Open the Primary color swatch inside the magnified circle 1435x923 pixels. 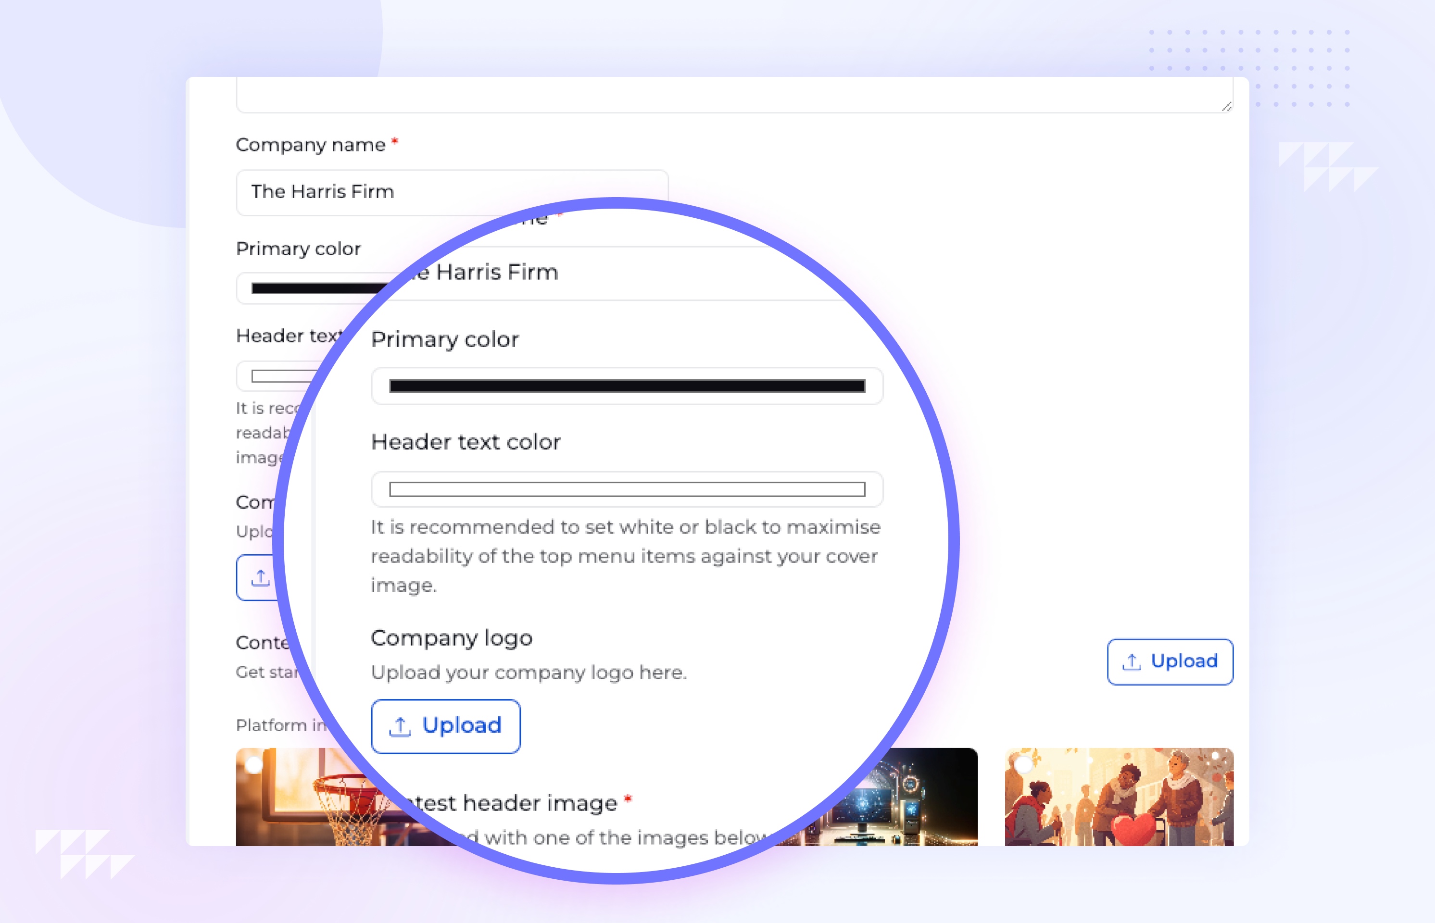coord(627,386)
